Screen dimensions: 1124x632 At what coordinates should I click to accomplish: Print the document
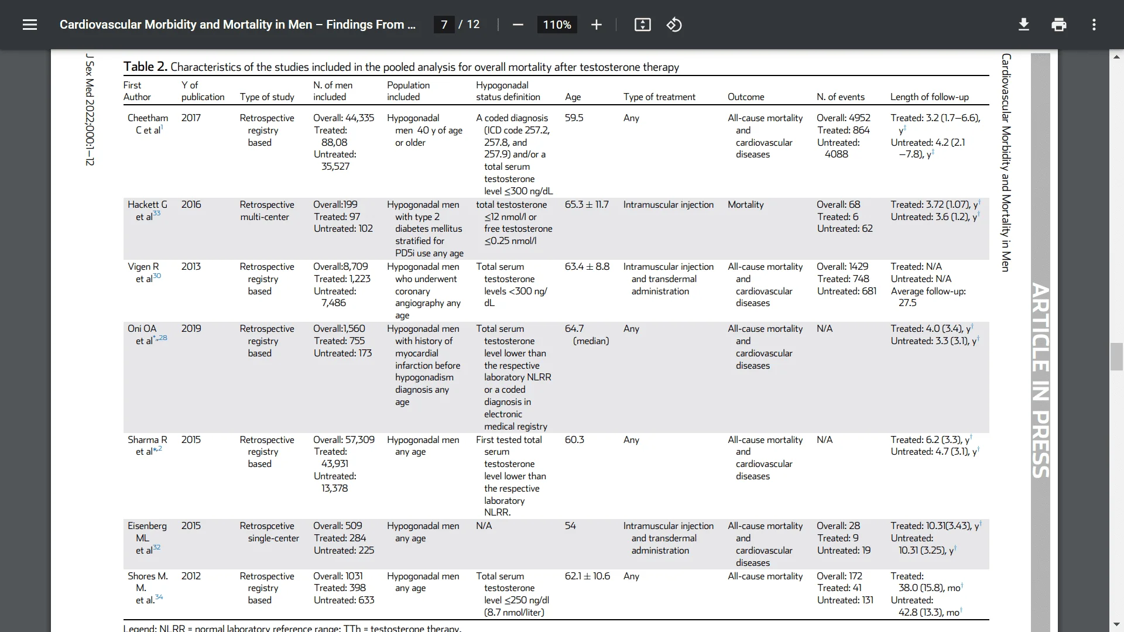click(1058, 25)
